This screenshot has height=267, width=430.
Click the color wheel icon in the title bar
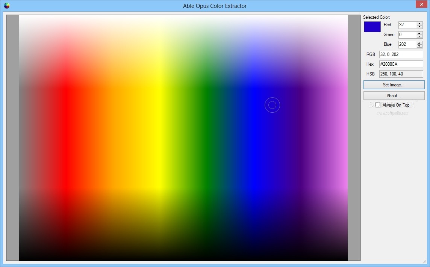pyautogui.click(x=7, y=6)
